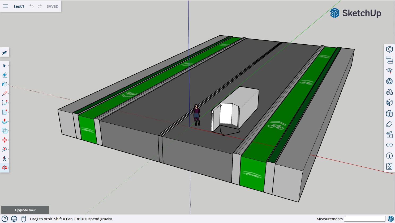Open the Scenes clapperboard panel
Screen dimensions: 395x223
tap(389, 135)
